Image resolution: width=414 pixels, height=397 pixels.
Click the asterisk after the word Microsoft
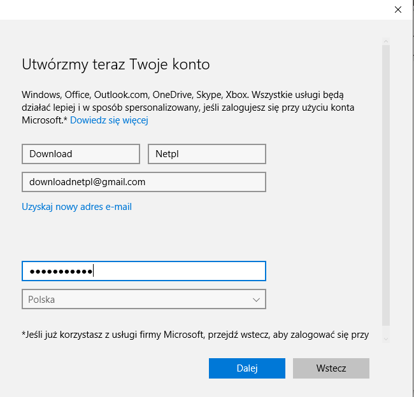click(x=66, y=120)
